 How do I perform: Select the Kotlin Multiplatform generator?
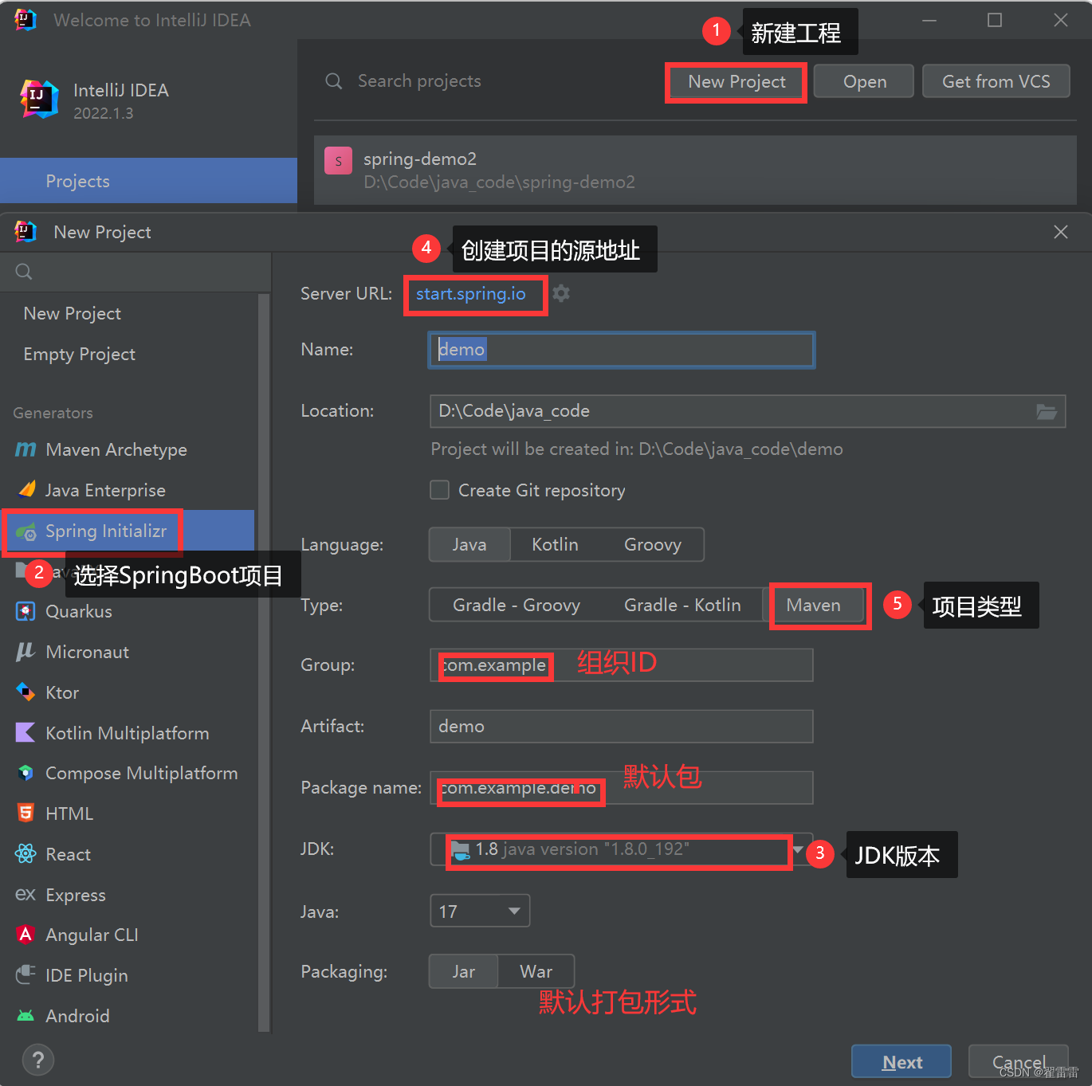[129, 733]
